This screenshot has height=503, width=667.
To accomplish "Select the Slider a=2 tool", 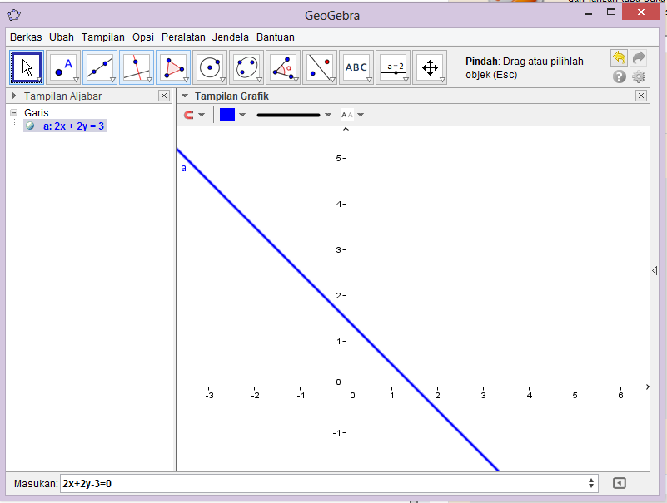I will coord(393,67).
